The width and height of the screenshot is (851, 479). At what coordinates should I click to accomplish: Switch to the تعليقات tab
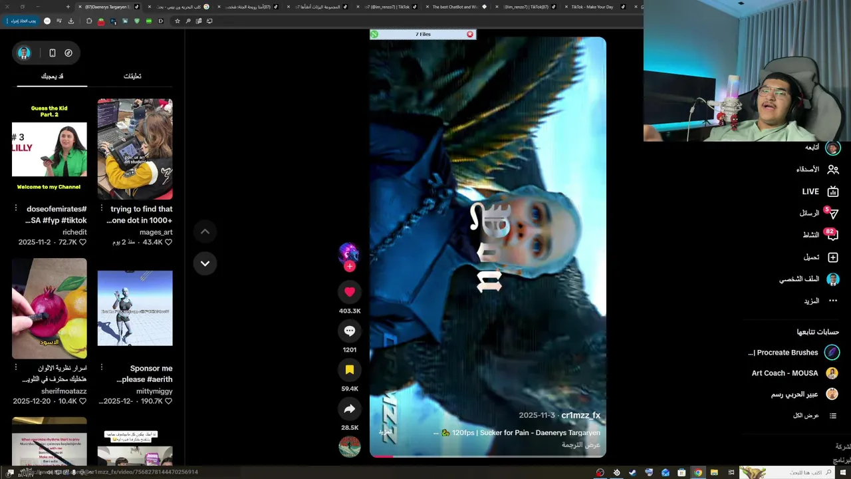132,76
